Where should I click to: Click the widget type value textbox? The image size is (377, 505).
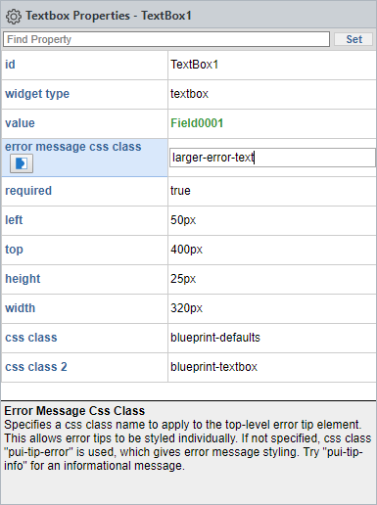click(189, 94)
